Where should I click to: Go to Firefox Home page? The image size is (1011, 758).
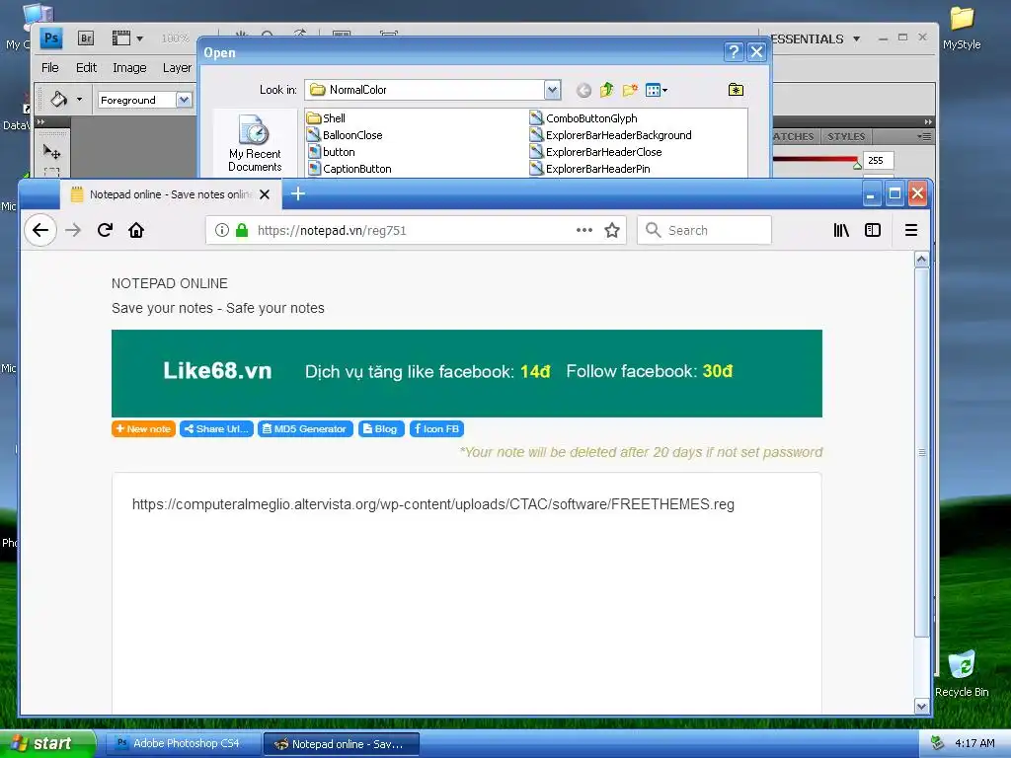pyautogui.click(x=136, y=230)
